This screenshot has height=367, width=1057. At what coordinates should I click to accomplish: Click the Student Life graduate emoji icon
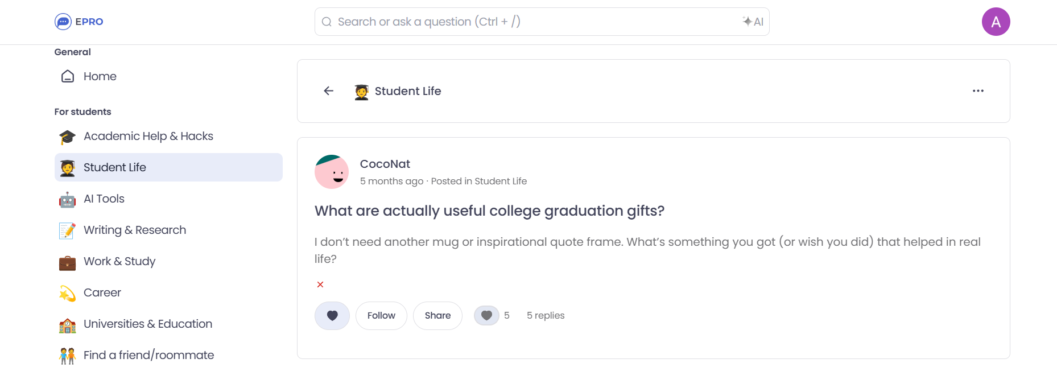(67, 167)
